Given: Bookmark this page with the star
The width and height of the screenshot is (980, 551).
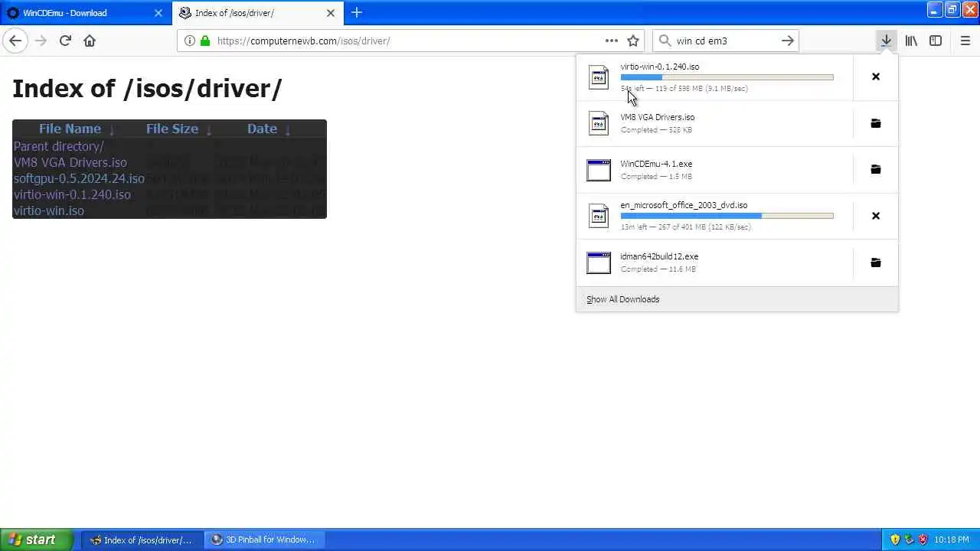Looking at the screenshot, I should (633, 41).
